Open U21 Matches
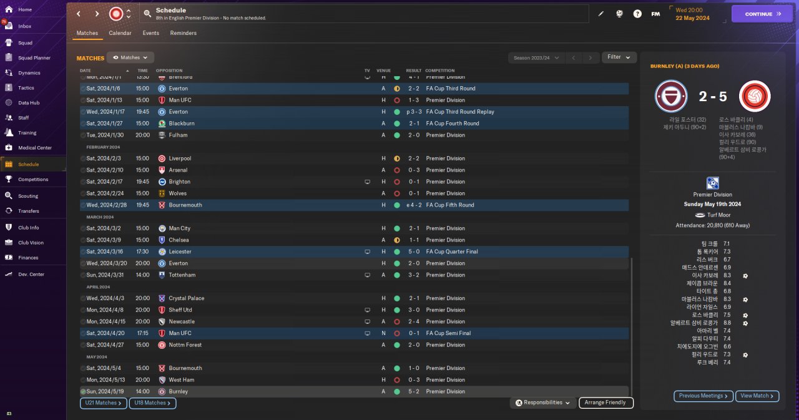The image size is (799, 420). pos(104,403)
